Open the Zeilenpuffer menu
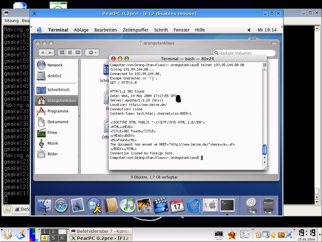 click(136, 30)
